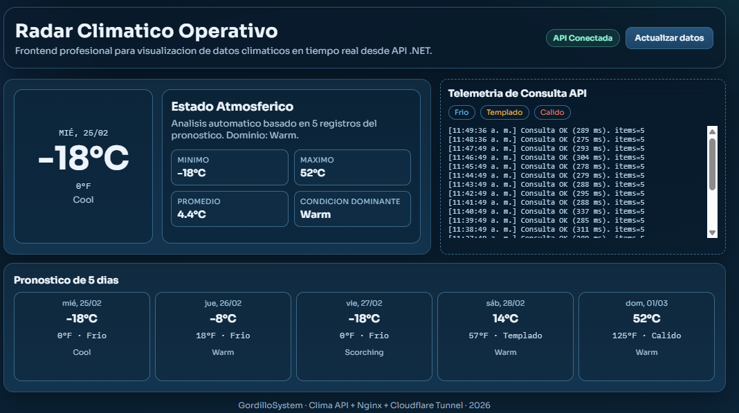Viewport: 739px width, 413px height.
Task: Click the MINIMO statistic tile
Action: (230, 167)
